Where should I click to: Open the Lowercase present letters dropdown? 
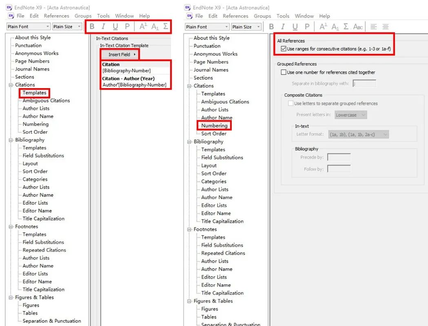click(x=351, y=115)
